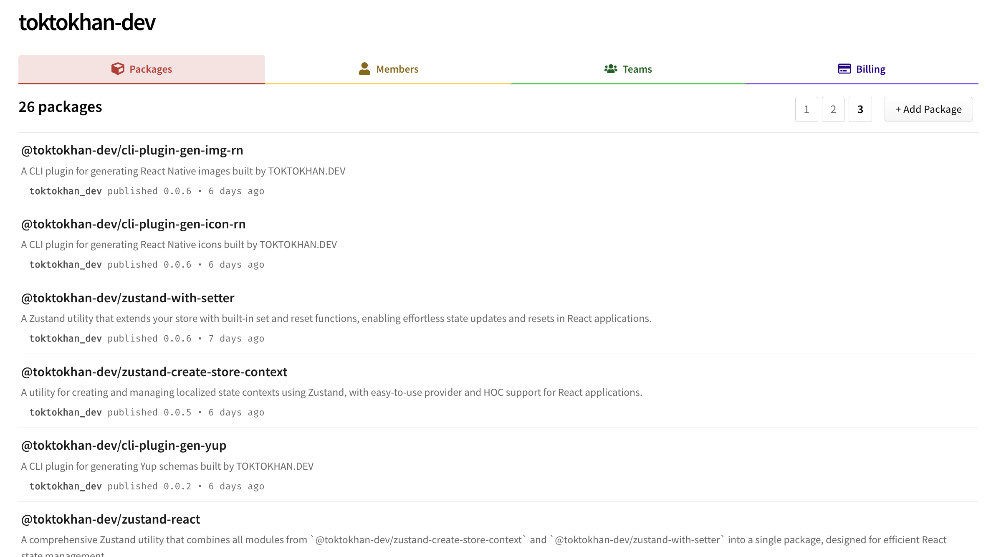Screen dimensions: 986x557
Task: Click the Members person icon
Action: pyautogui.click(x=364, y=69)
